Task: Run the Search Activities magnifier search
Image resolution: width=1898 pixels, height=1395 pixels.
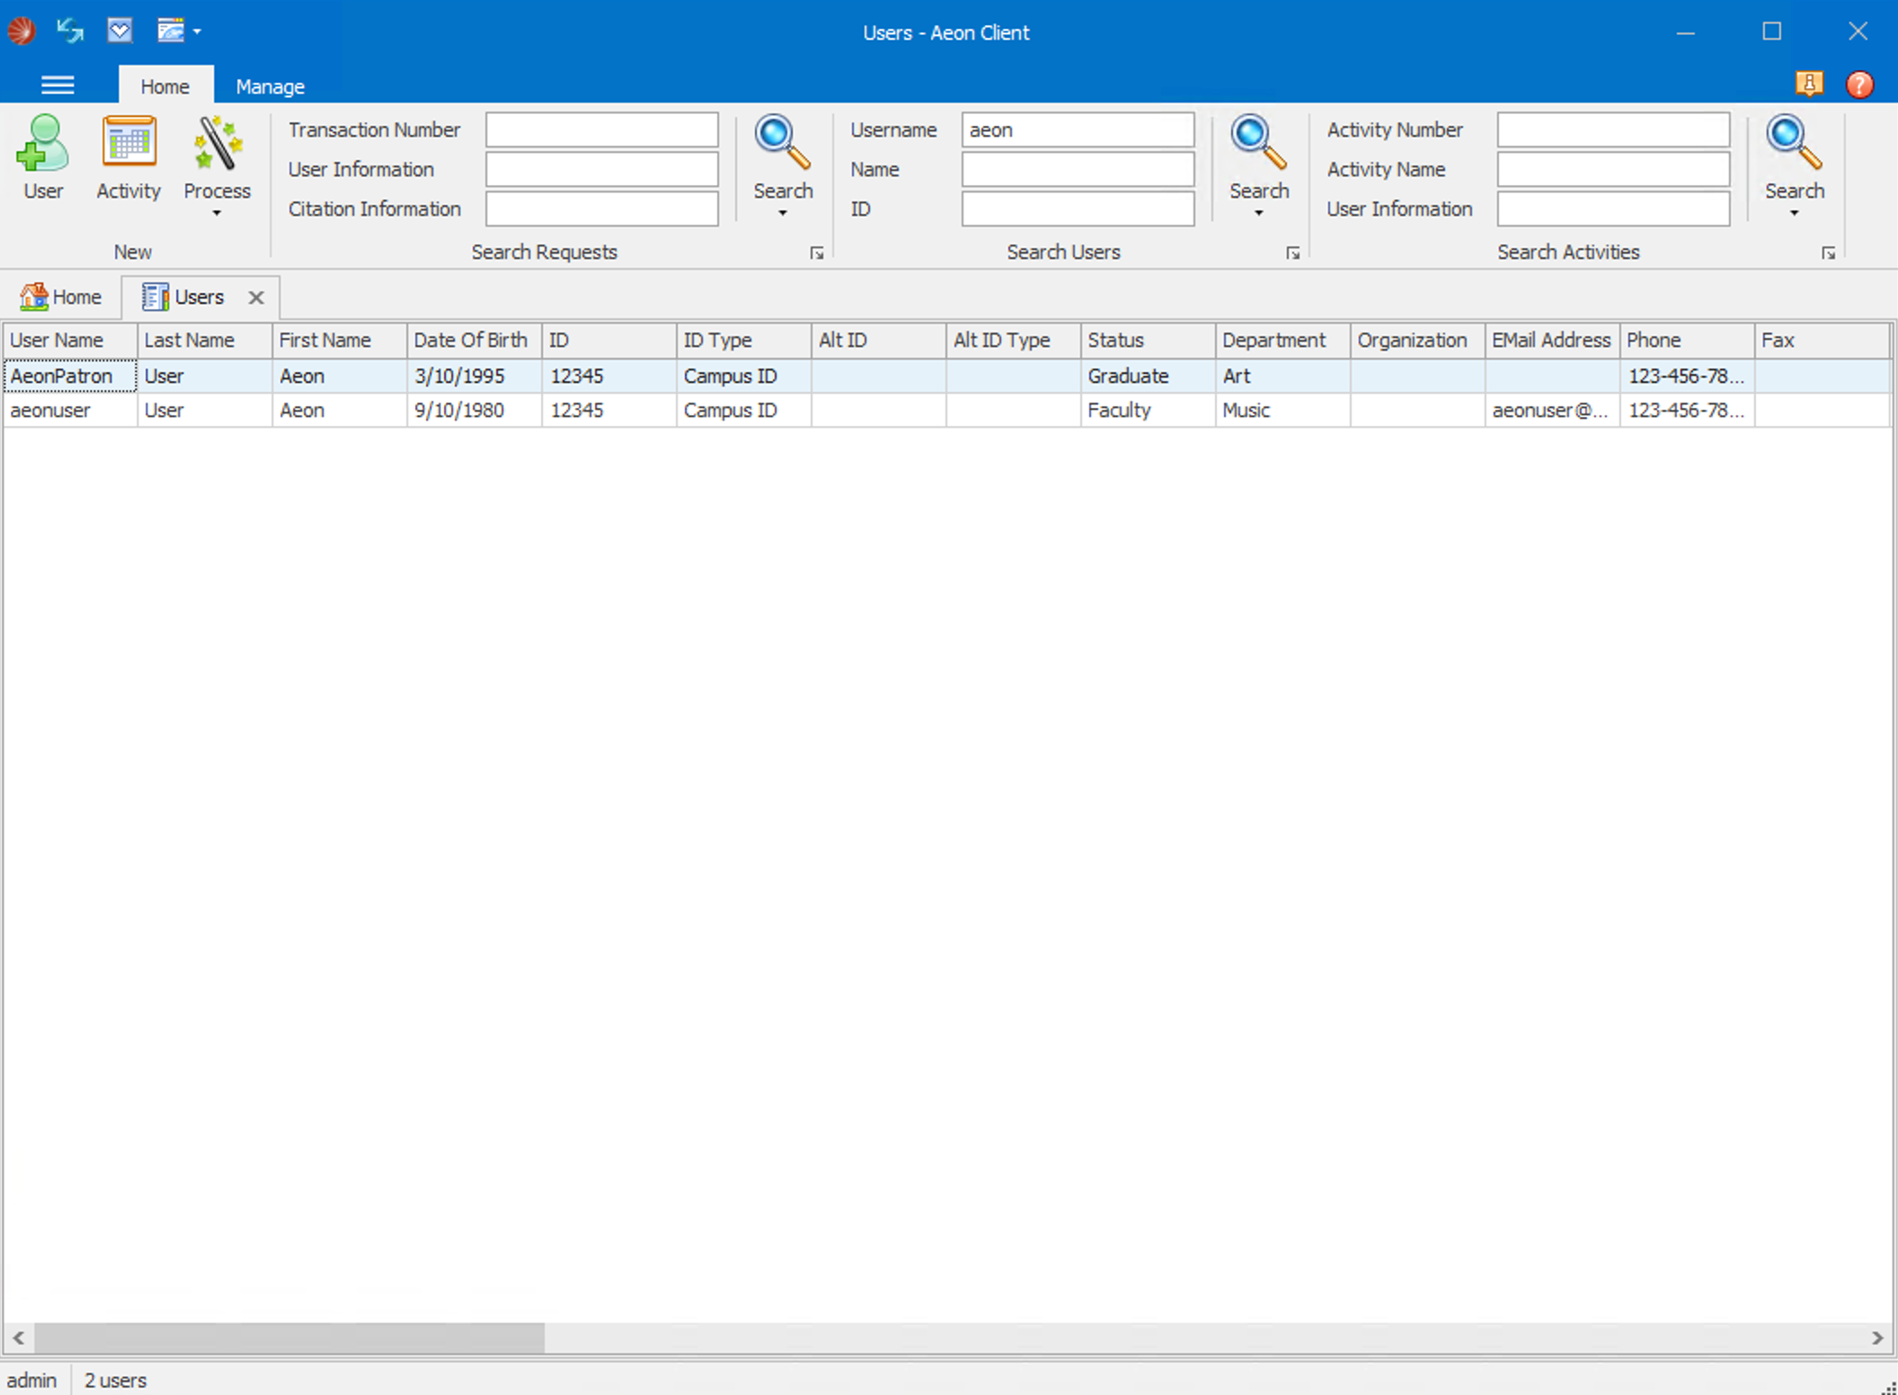Action: [x=1792, y=144]
